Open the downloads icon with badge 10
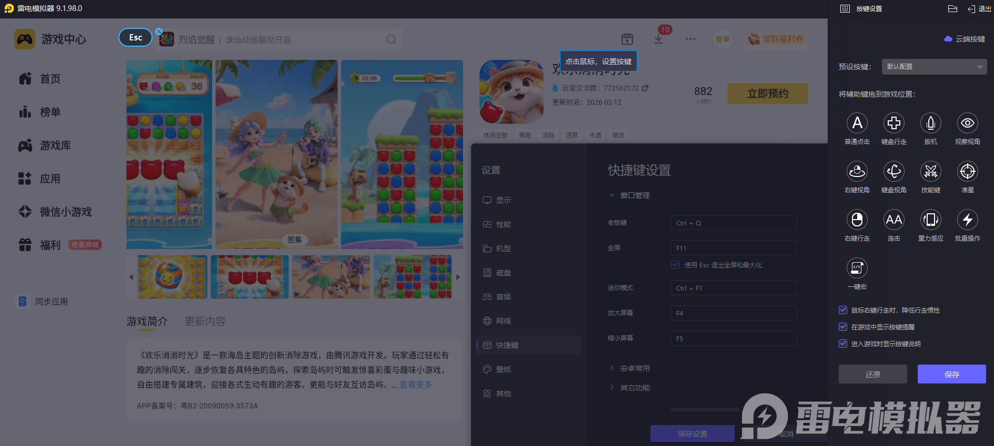This screenshot has width=994, height=446. 659,39
